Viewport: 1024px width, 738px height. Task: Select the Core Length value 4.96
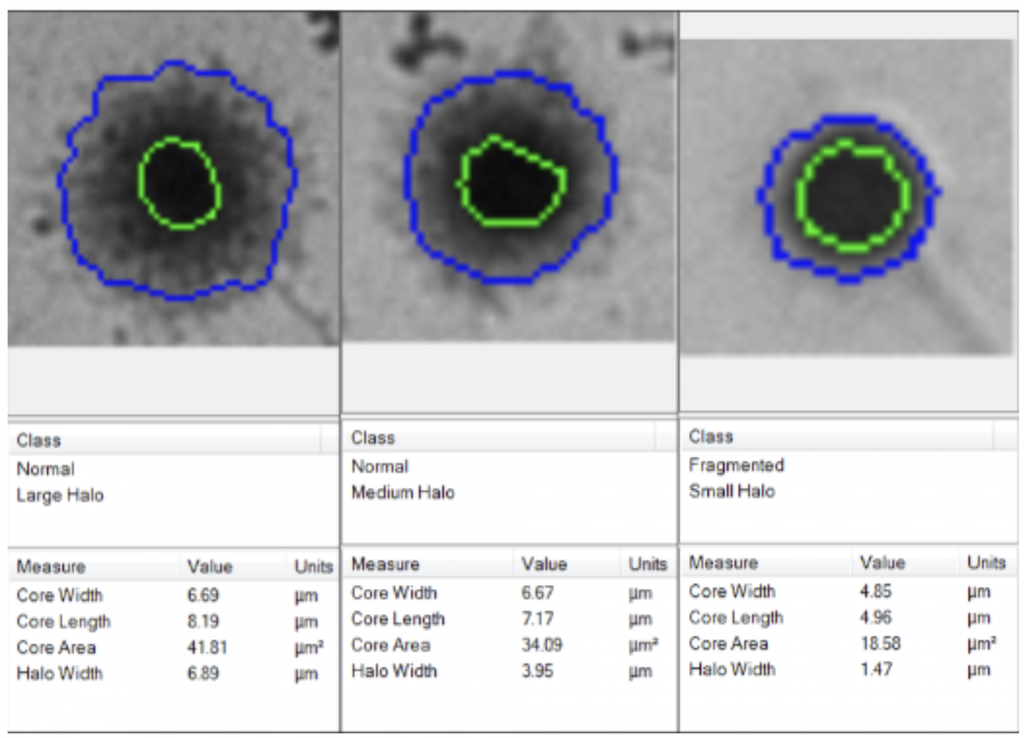tap(876, 617)
